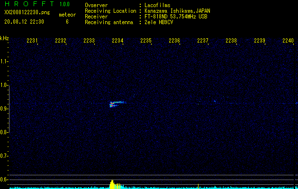This screenshot has height=189, width=298.
Task: Select the file name XX2008122230.png
Action: [27, 13]
